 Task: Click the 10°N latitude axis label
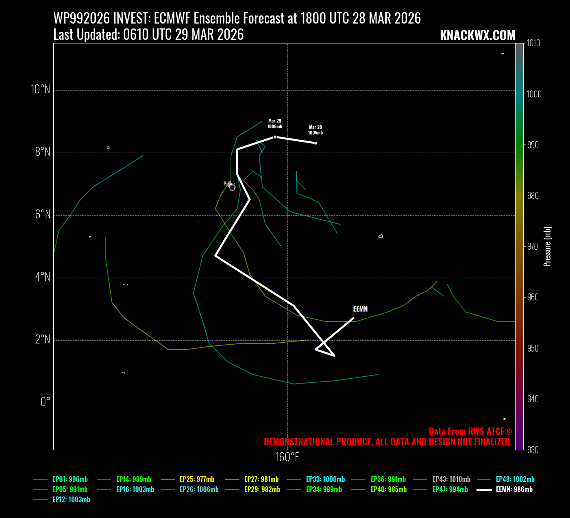tap(41, 89)
